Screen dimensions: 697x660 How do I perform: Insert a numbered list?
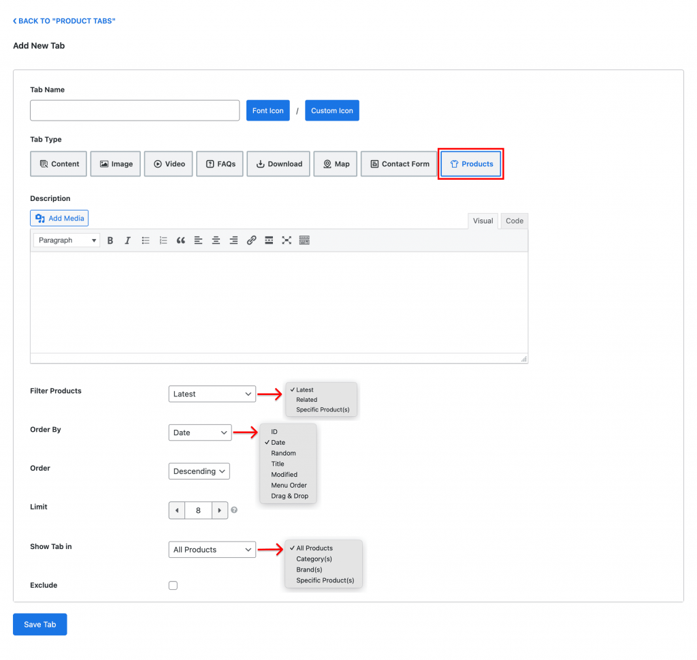tap(163, 240)
